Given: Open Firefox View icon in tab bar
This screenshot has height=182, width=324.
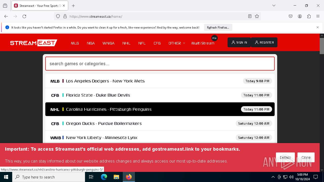Looking at the screenshot, I should (x=5, y=6).
